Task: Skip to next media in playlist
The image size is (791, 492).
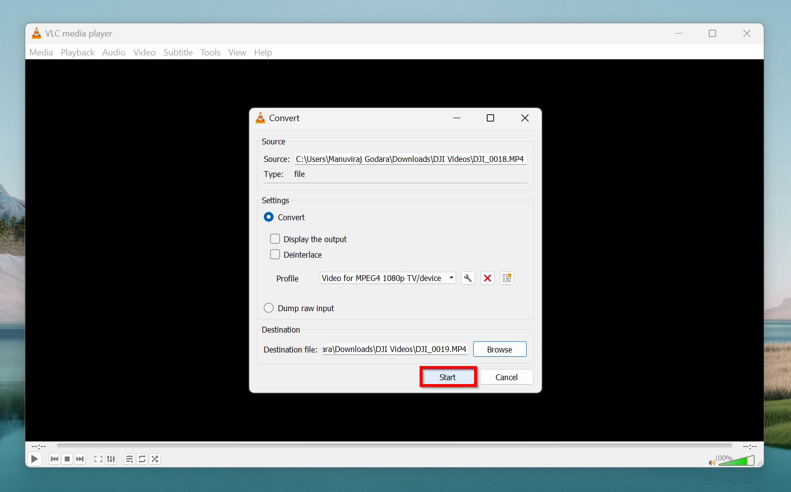Action: 80,459
